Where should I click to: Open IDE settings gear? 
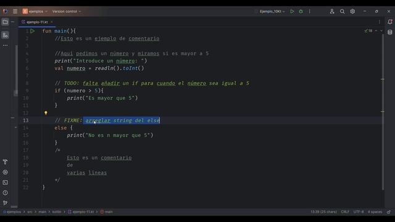pyautogui.click(x=352, y=11)
